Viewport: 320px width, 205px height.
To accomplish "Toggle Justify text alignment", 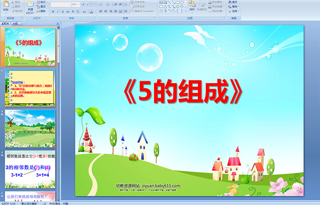I will pos(116,11).
